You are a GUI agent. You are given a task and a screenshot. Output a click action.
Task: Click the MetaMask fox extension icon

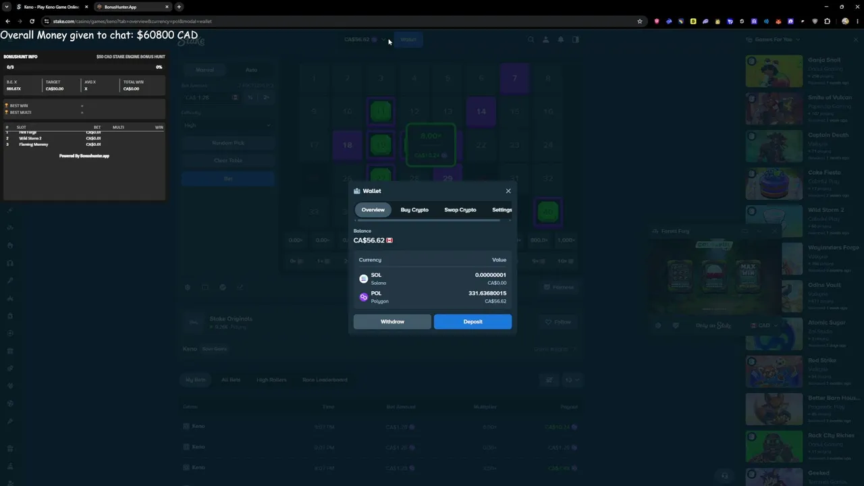tap(778, 21)
